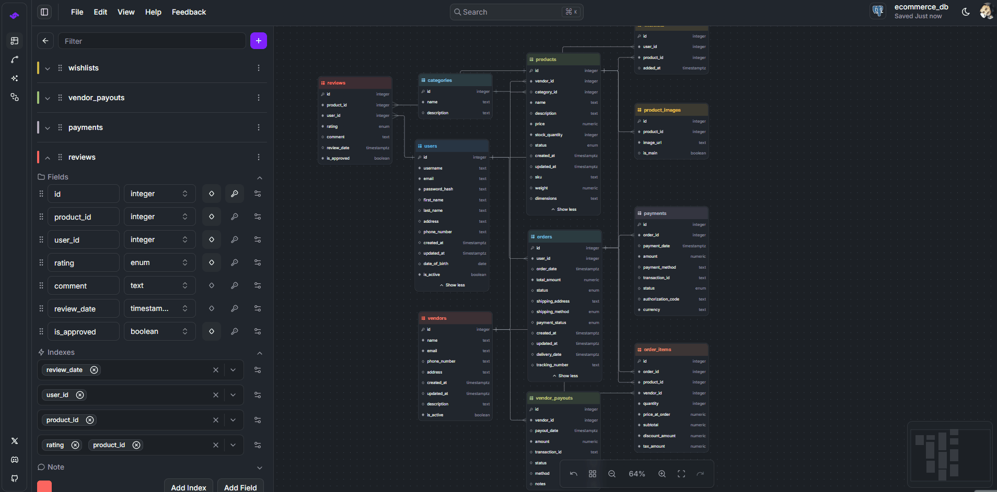
Task: Click the red table color swatch
Action: tap(44, 486)
